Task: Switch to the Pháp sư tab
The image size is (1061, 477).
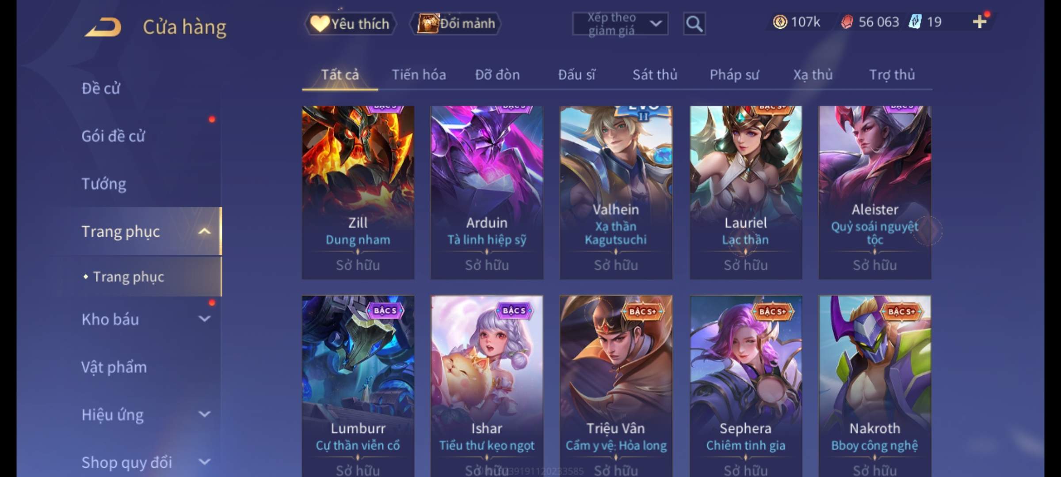Action: point(734,75)
